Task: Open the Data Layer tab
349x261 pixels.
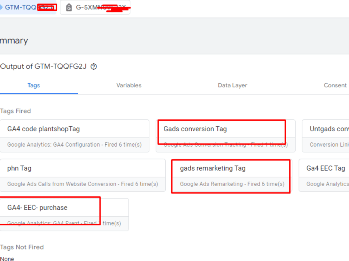Action: [x=232, y=86]
